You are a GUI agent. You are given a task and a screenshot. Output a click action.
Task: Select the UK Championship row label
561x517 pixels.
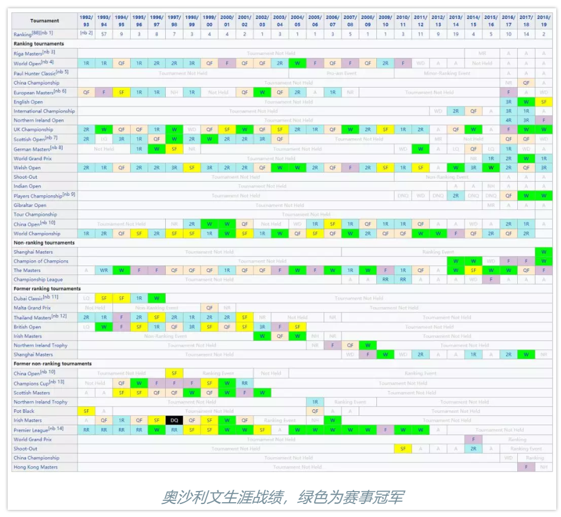coord(33,130)
